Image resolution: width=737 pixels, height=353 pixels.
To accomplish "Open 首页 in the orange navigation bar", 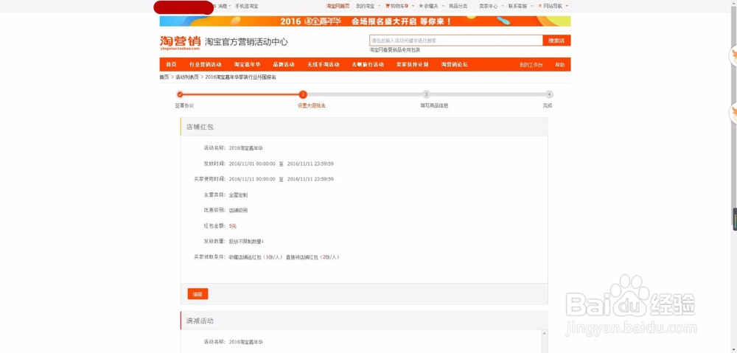I will [x=171, y=65].
